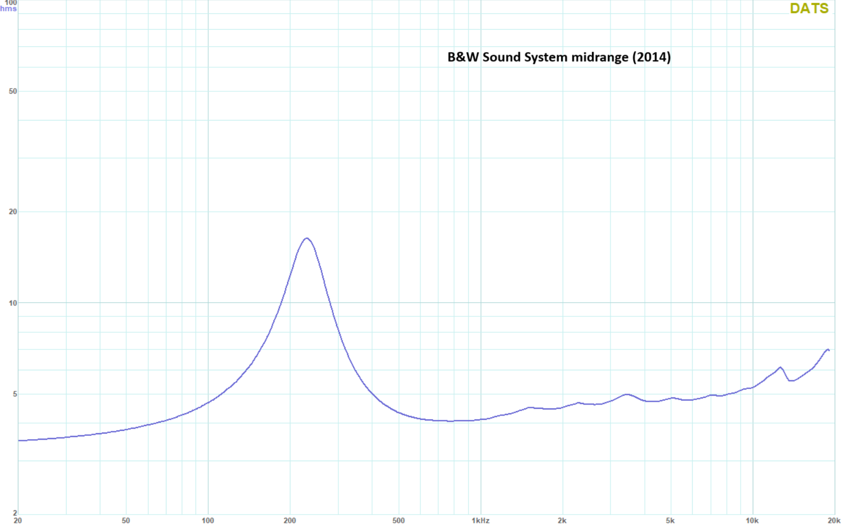Click the 'B&W Sound System midrange (2014)' title
Screen dimensions: 842x525
[559, 57]
